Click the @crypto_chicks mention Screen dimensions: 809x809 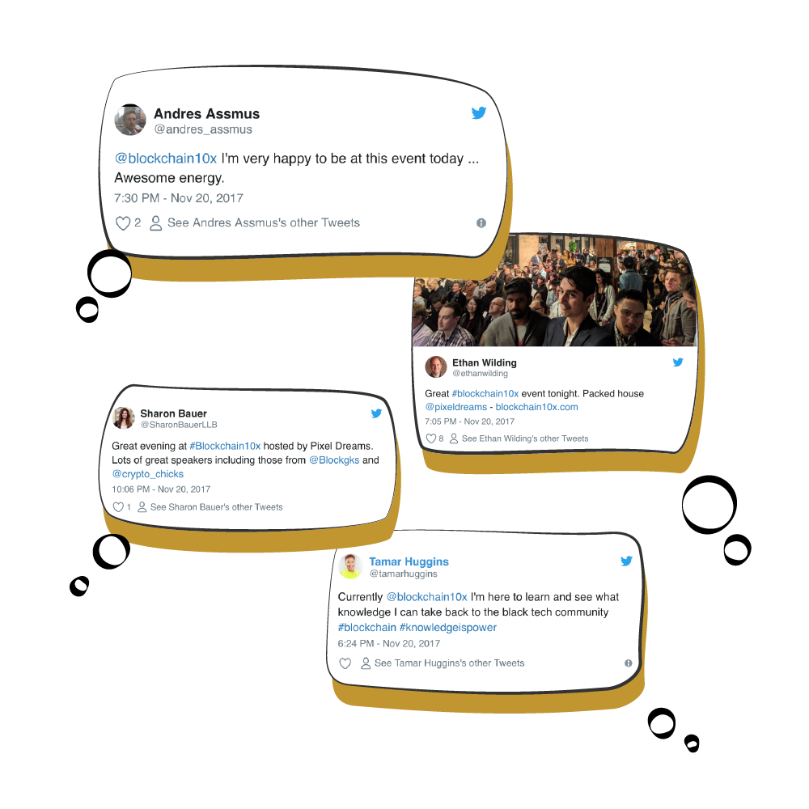point(147,474)
